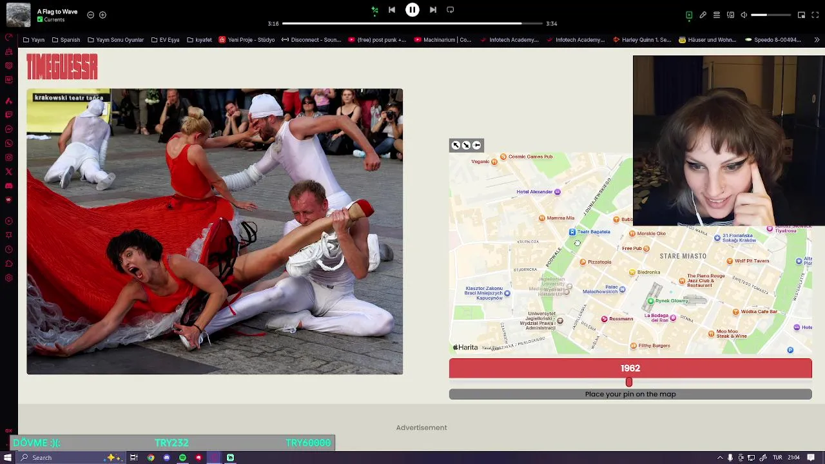Open Discord from the taskbar

click(166, 458)
